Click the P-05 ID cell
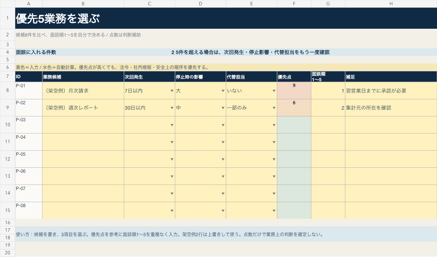Screen dimensions: 437x257 click(x=29, y=159)
